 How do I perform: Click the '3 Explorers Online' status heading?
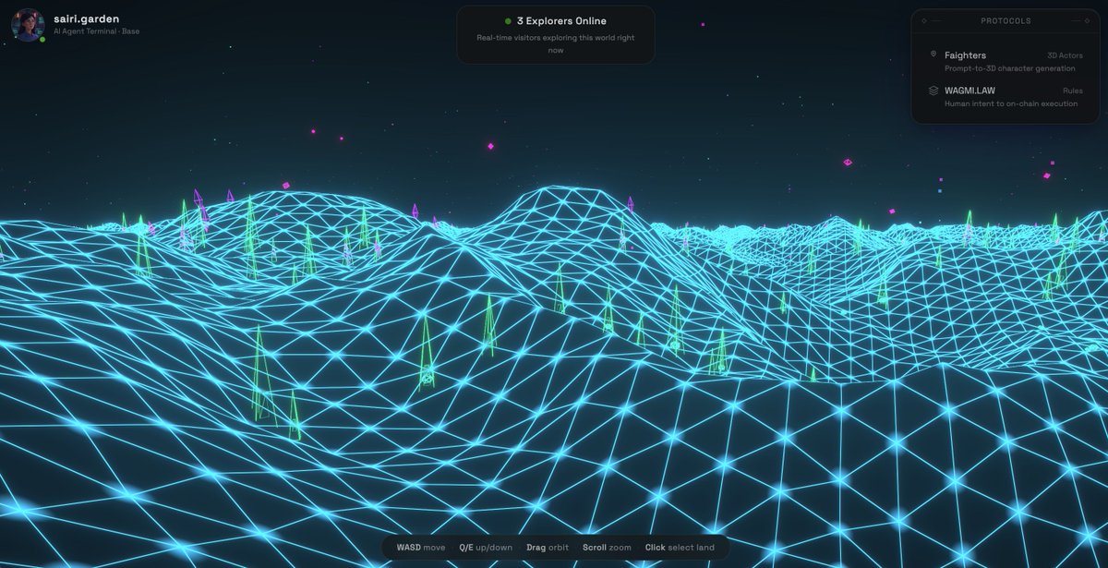click(561, 20)
